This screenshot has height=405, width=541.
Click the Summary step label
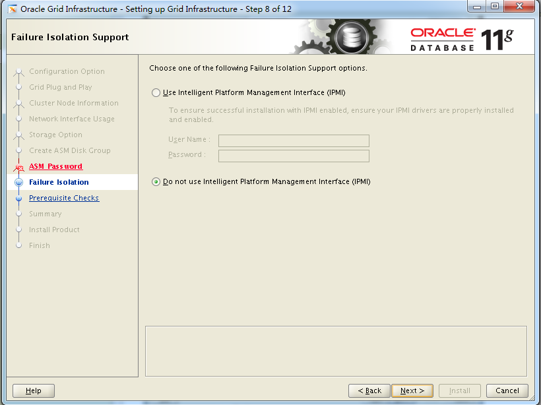[x=46, y=214]
